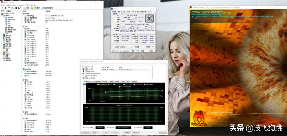Stop the stability test
287x136 pixels.
pyautogui.click(x=94, y=133)
